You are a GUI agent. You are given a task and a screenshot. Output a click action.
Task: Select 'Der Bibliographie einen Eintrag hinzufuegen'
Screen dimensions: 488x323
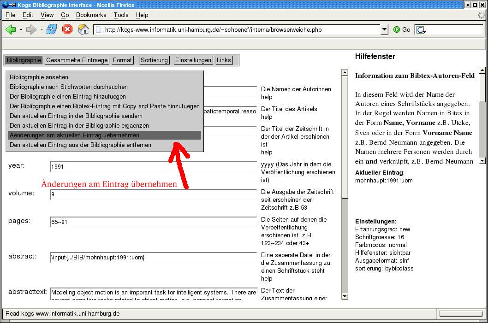point(104,96)
